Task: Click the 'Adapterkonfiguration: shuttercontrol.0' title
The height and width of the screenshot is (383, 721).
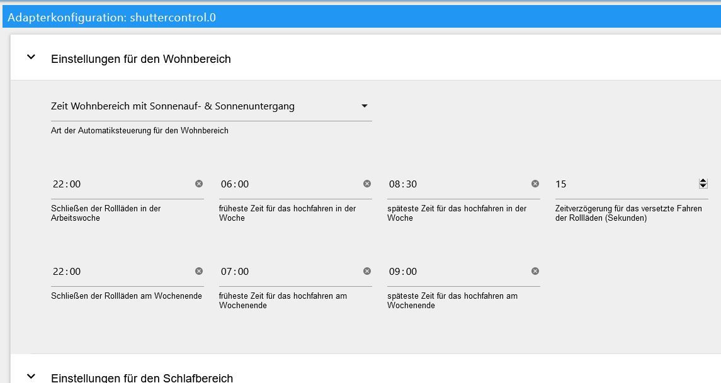Action: (111, 18)
